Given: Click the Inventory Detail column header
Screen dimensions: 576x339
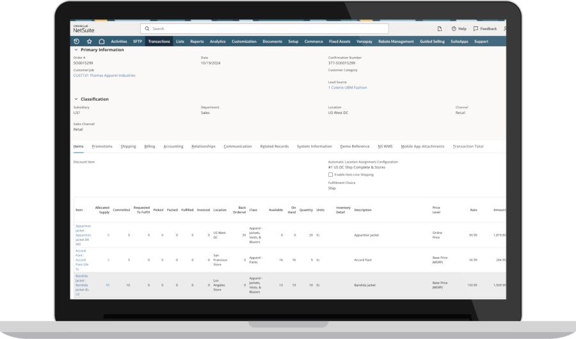Looking at the screenshot, I should point(343,210).
